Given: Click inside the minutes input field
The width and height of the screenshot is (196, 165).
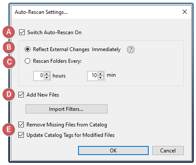Looking at the screenshot, I should pyautogui.click(x=93, y=76).
